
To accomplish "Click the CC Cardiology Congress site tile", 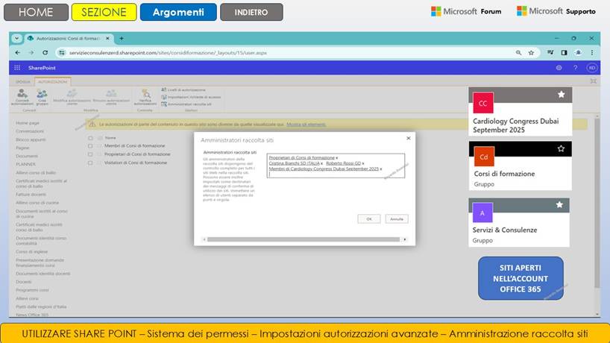I will [483, 103].
